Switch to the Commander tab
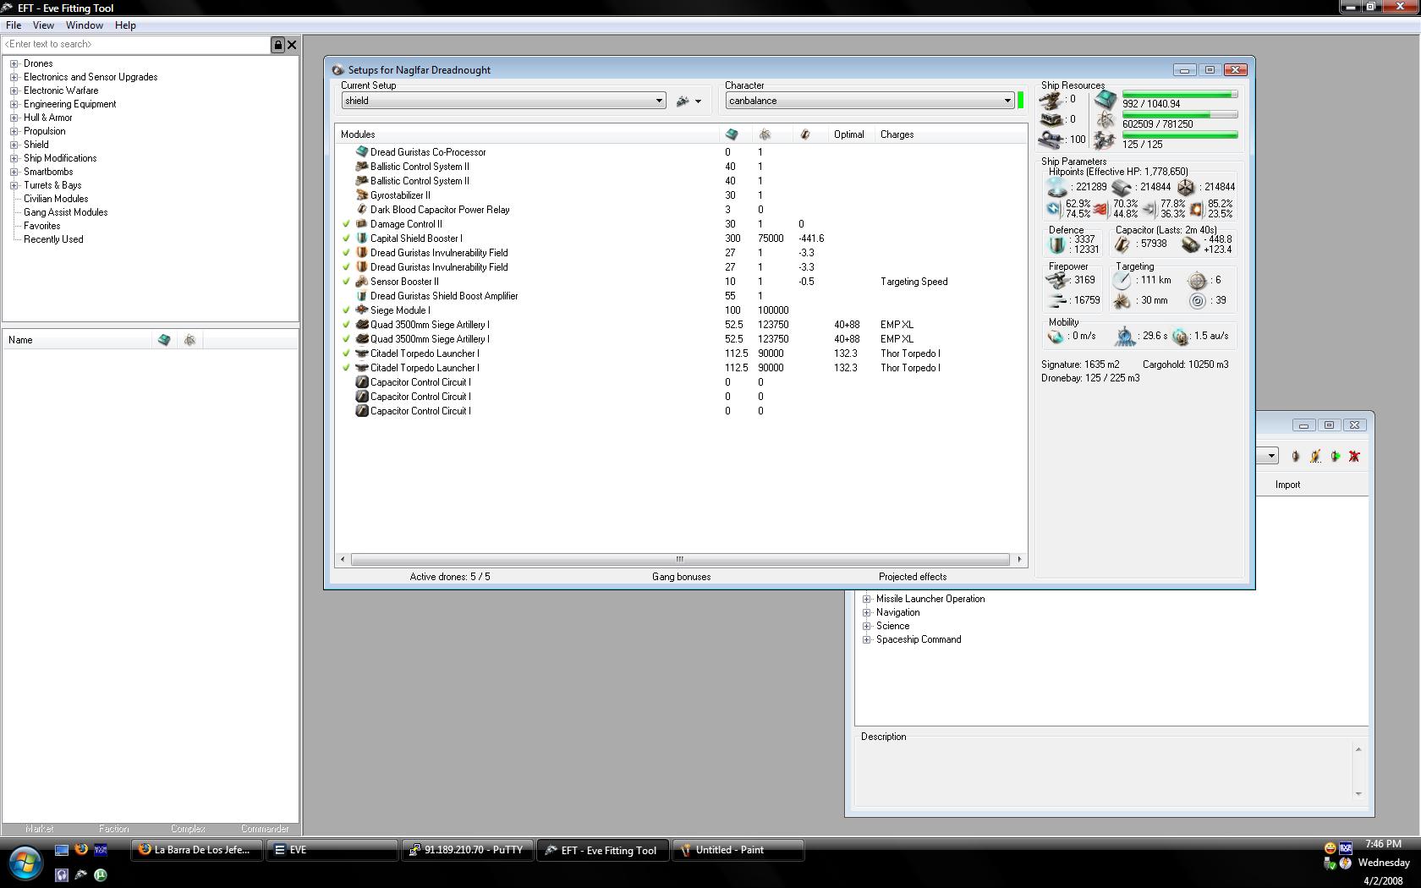 pos(265,829)
